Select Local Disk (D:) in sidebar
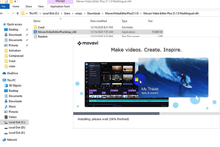Screen dimensions: 220x147 pos(17,128)
